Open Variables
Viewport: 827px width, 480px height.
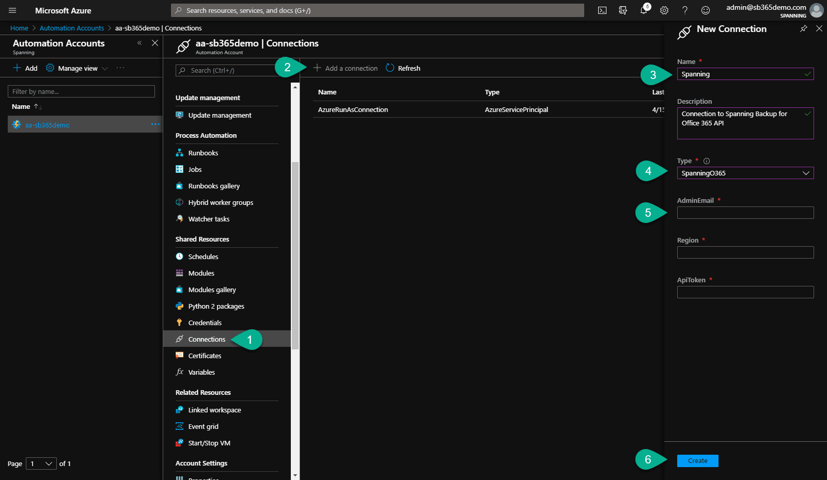point(201,372)
